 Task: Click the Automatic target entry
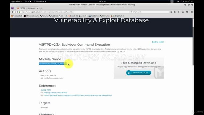tap(45, 107)
